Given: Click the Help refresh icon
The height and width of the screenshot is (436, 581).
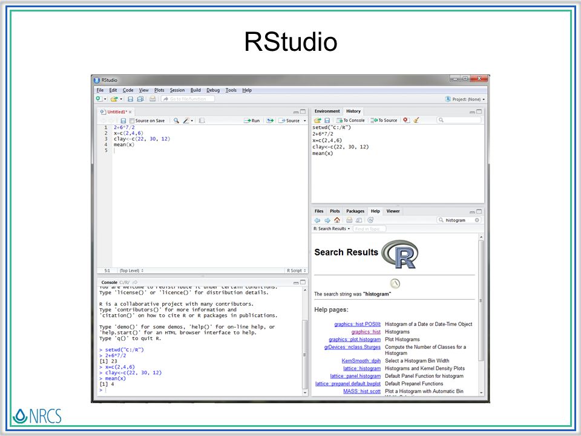Looking at the screenshot, I should pos(370,220).
